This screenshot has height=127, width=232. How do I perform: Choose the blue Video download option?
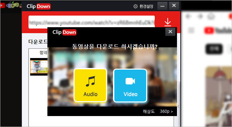coord(130,86)
